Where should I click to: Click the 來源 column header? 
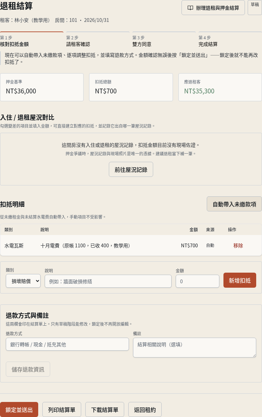[x=210, y=230]
